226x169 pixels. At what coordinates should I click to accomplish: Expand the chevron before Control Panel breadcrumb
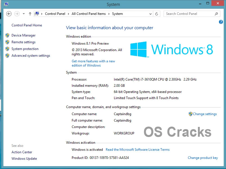42,14
